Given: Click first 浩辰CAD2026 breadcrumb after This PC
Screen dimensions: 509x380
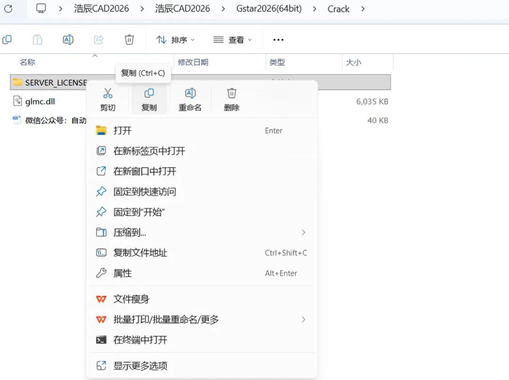Looking at the screenshot, I should point(101,9).
